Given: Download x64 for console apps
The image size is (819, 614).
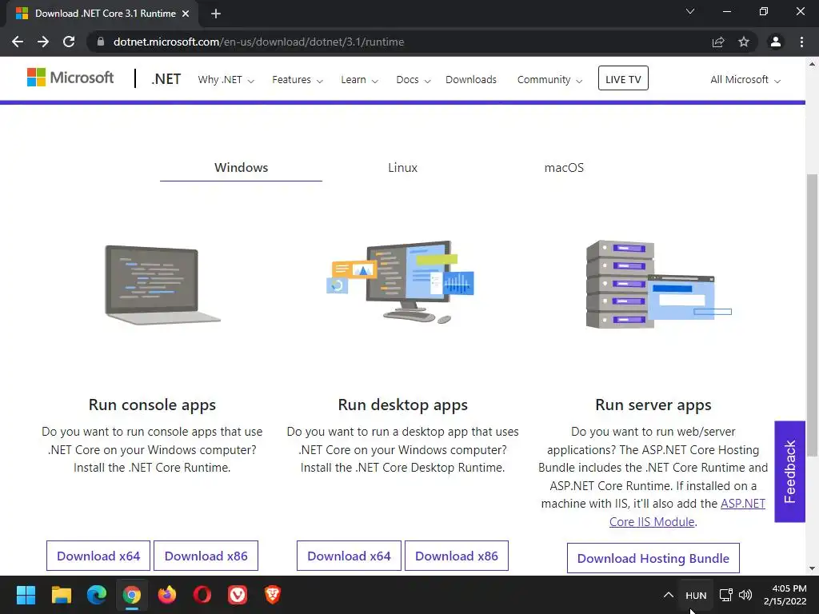Looking at the screenshot, I should point(98,556).
